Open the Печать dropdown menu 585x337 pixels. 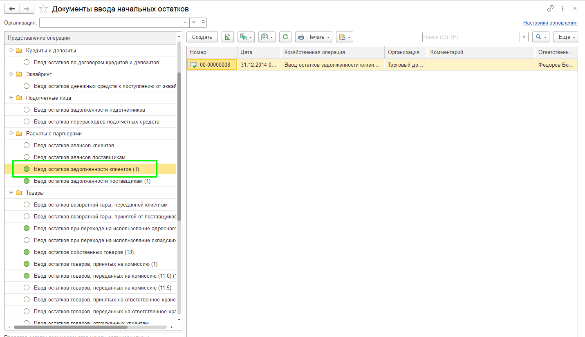(x=314, y=37)
